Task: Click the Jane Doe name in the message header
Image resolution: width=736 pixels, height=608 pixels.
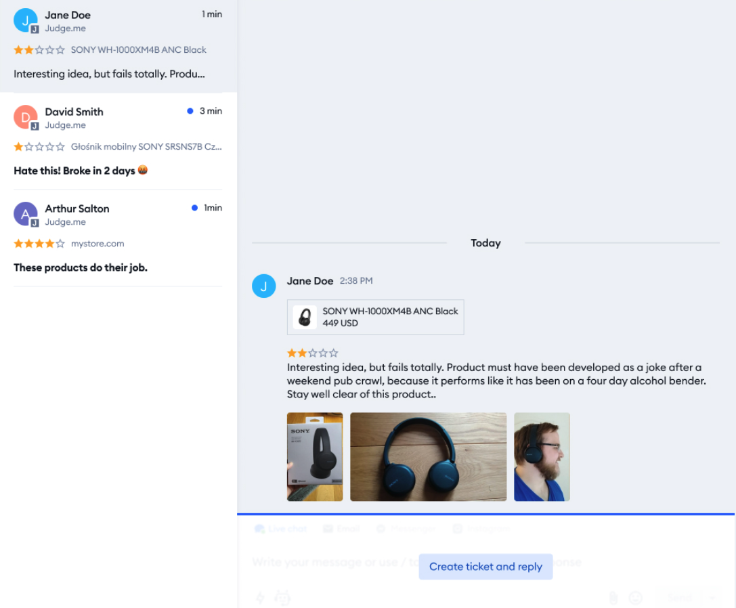Action: coord(310,281)
